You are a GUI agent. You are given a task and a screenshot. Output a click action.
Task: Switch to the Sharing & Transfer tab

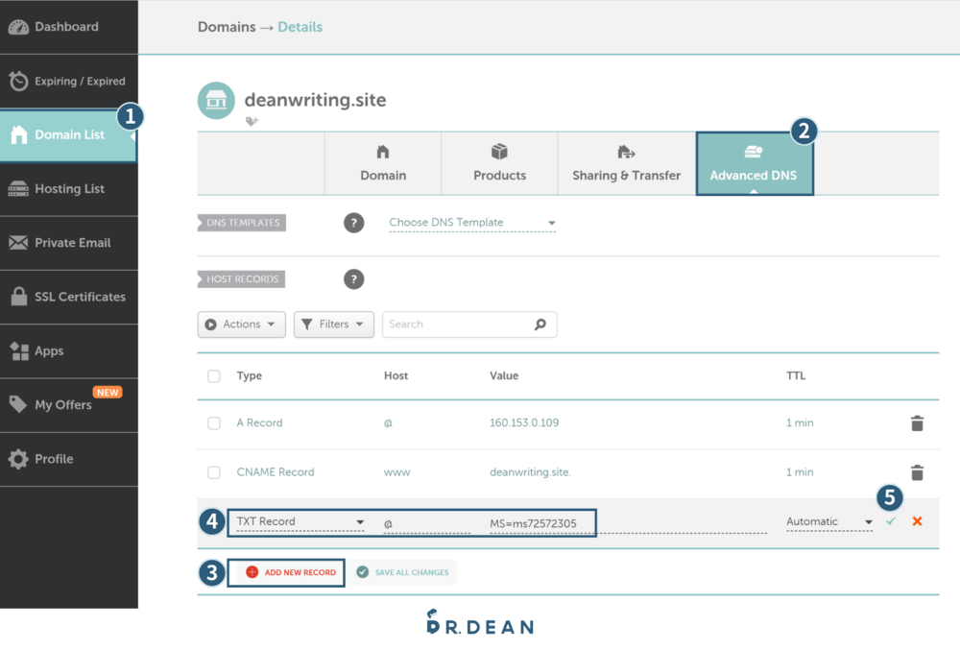click(626, 163)
